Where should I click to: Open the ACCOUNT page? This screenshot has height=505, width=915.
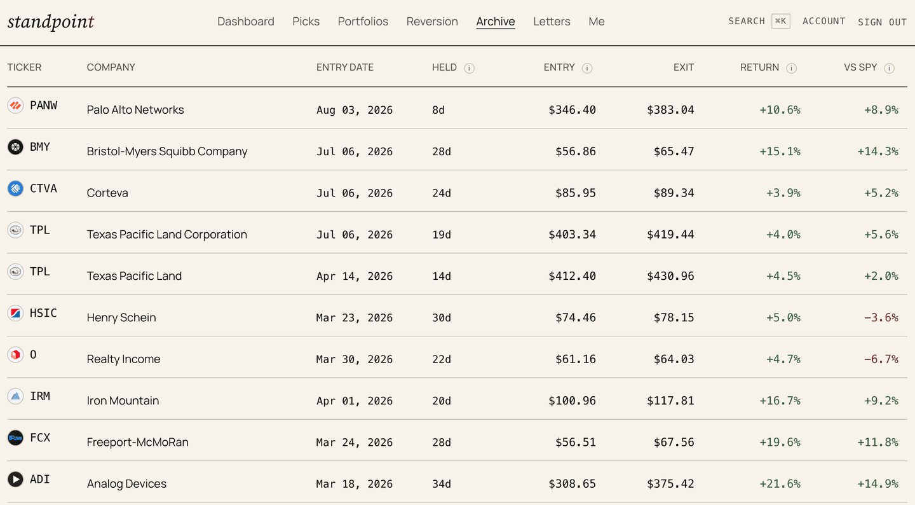click(x=823, y=21)
